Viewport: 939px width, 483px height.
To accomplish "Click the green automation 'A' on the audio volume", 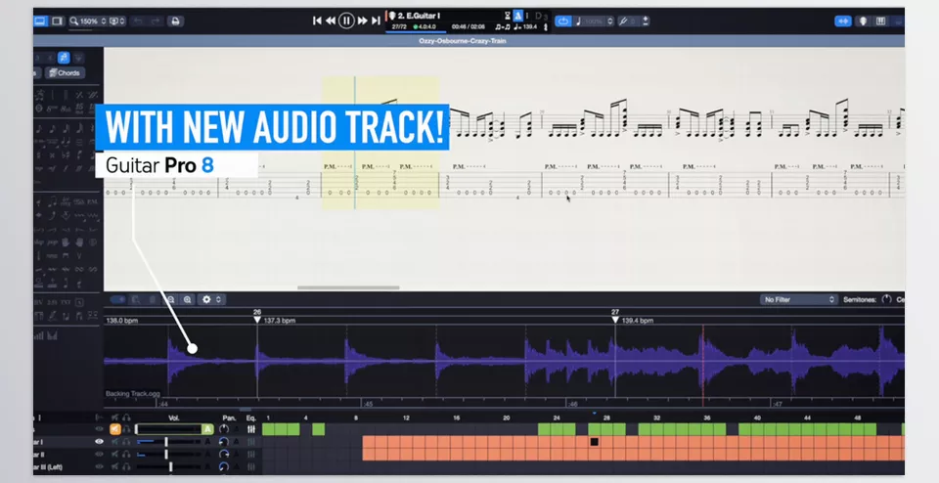I will (207, 429).
